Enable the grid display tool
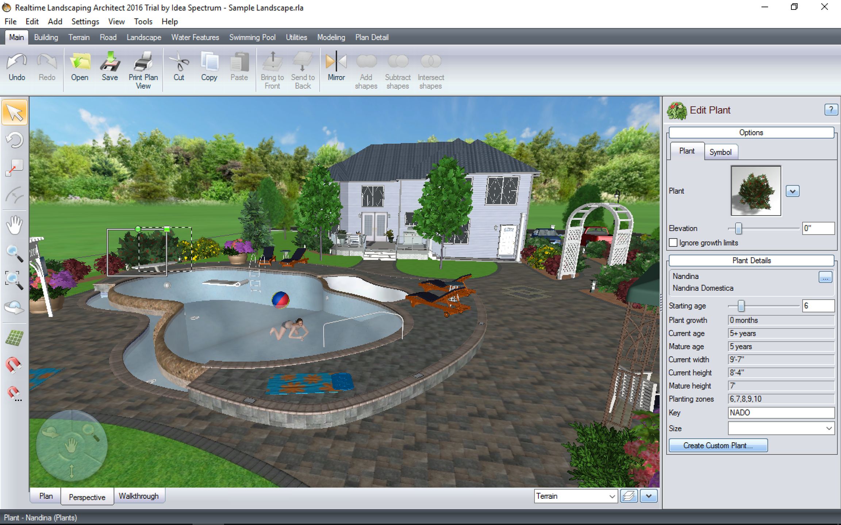The width and height of the screenshot is (841, 525). pyautogui.click(x=15, y=337)
